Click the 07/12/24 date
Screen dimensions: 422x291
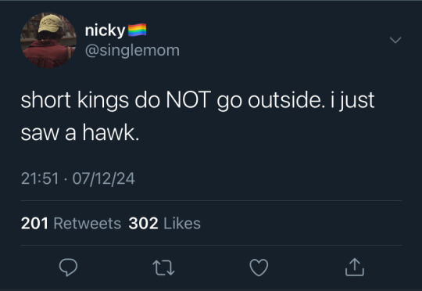click(104, 178)
